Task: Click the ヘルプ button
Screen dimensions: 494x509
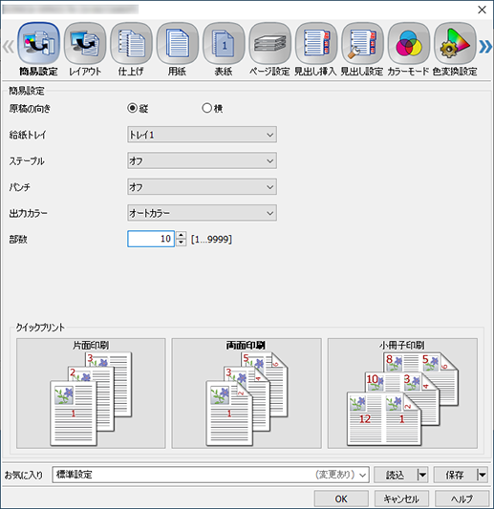Action: [x=462, y=498]
